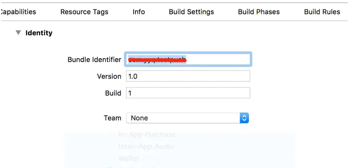Click the Bundle Identifier text field
352x168 pixels.
pyautogui.click(x=188, y=59)
